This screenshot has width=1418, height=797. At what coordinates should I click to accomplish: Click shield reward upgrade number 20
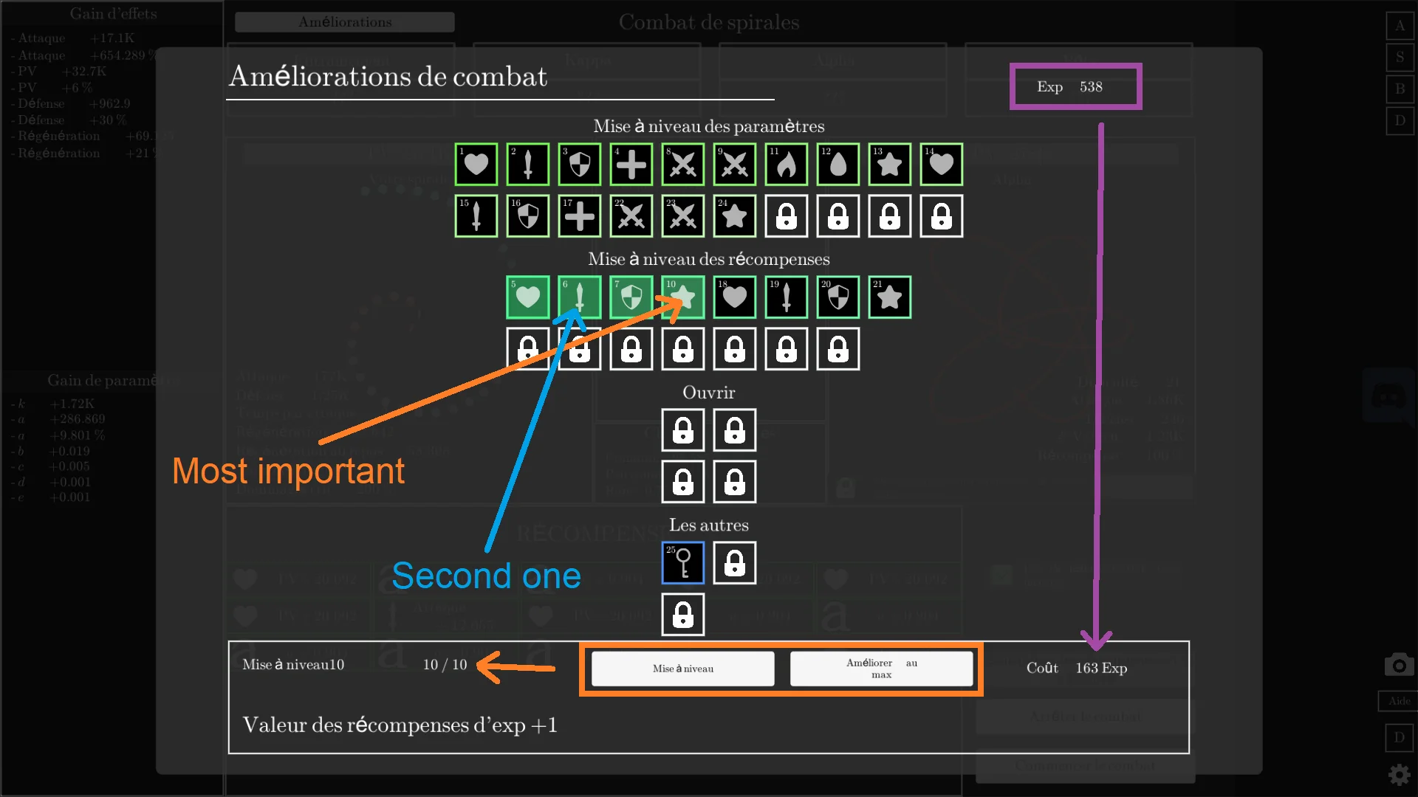pyautogui.click(x=838, y=297)
